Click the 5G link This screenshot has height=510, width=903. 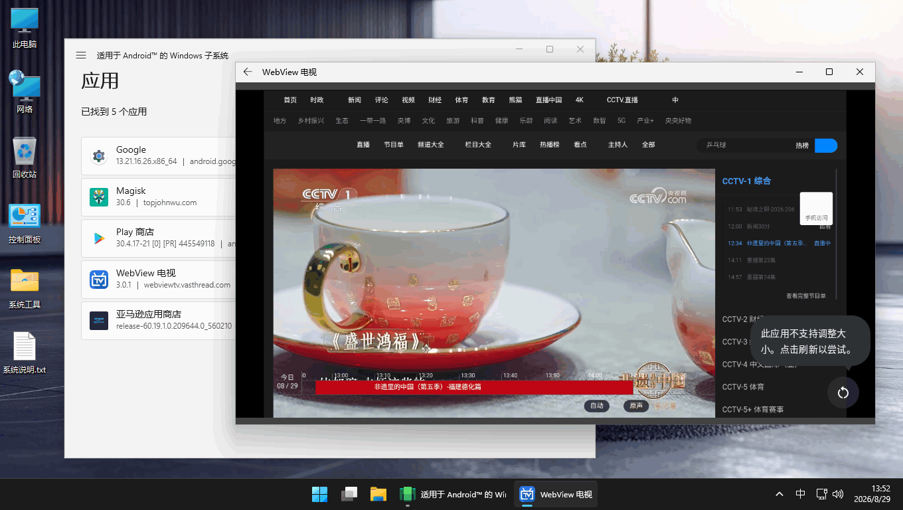click(621, 121)
